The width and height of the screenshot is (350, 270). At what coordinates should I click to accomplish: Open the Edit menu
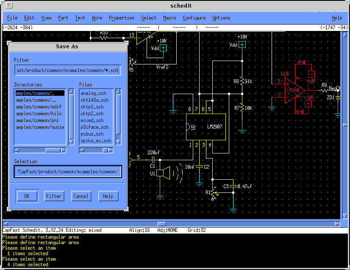29,18
